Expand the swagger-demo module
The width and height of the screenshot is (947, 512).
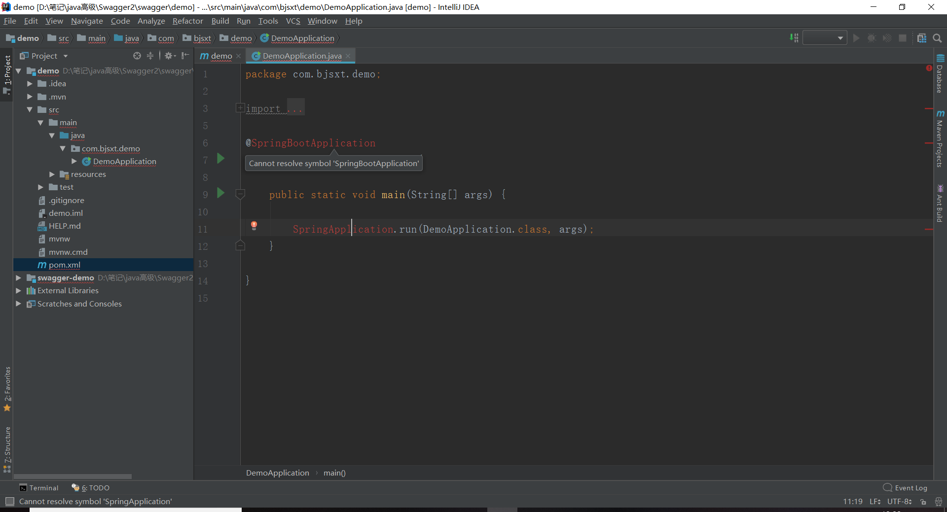[x=18, y=277]
